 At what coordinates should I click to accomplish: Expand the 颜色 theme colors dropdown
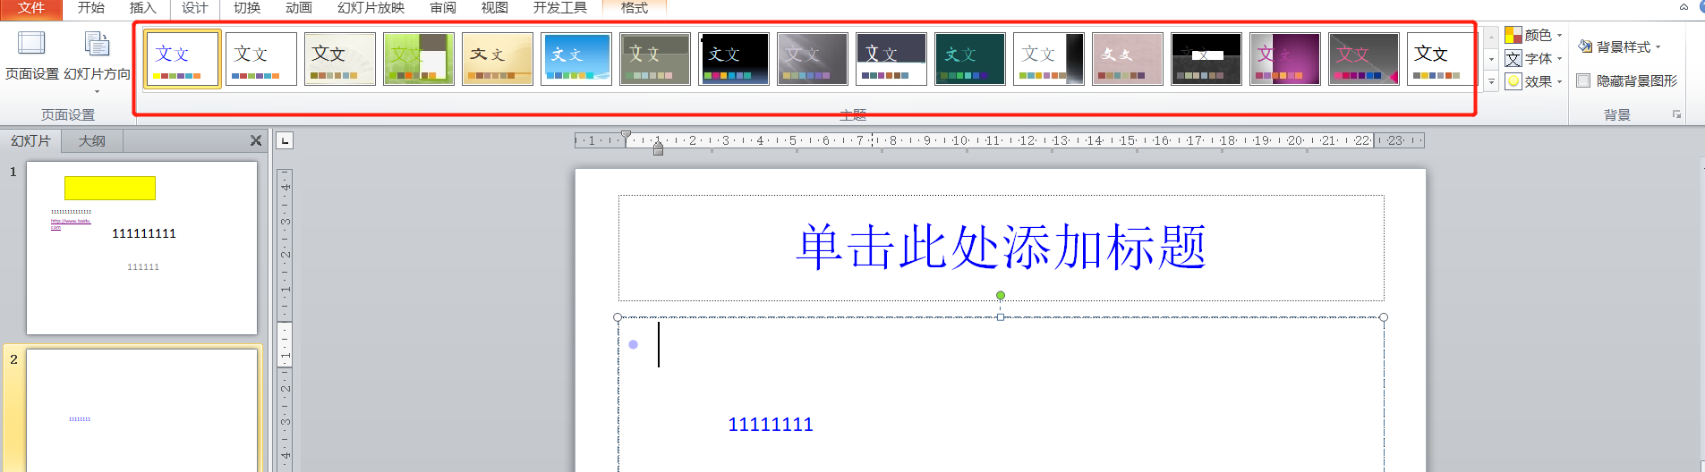coord(1534,35)
